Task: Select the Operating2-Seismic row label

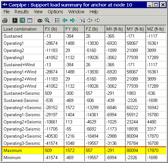Action: [22, 129]
